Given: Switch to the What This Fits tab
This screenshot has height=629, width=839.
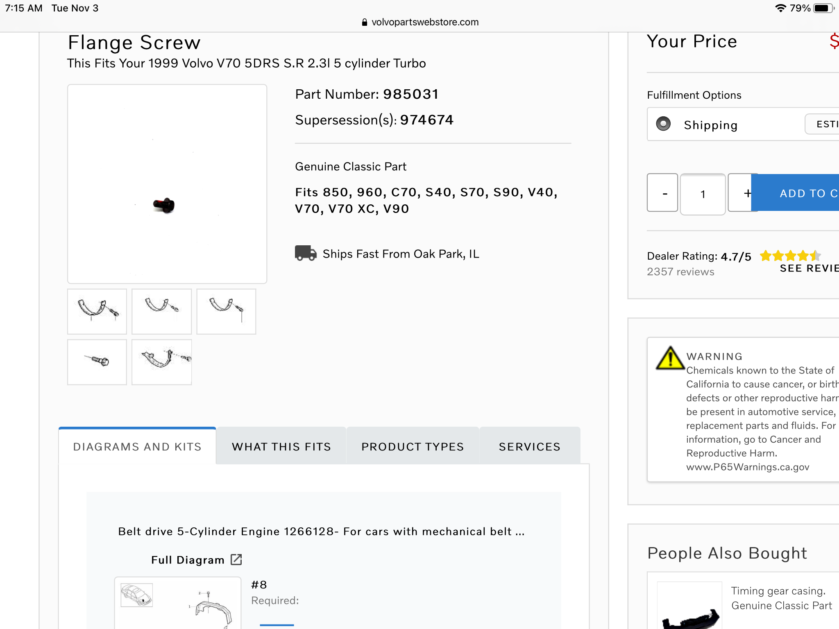Looking at the screenshot, I should coord(281,446).
